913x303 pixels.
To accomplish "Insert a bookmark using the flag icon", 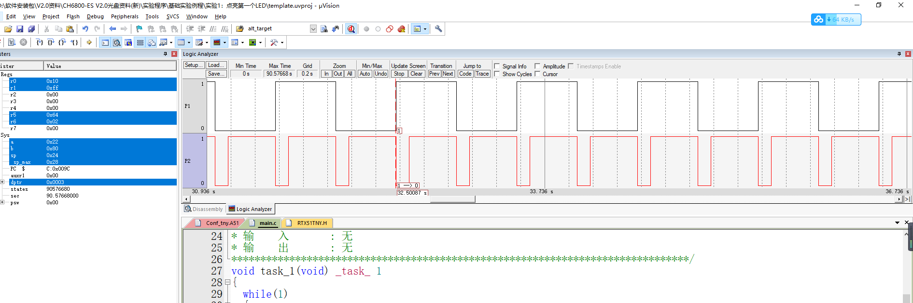I will click(x=139, y=29).
